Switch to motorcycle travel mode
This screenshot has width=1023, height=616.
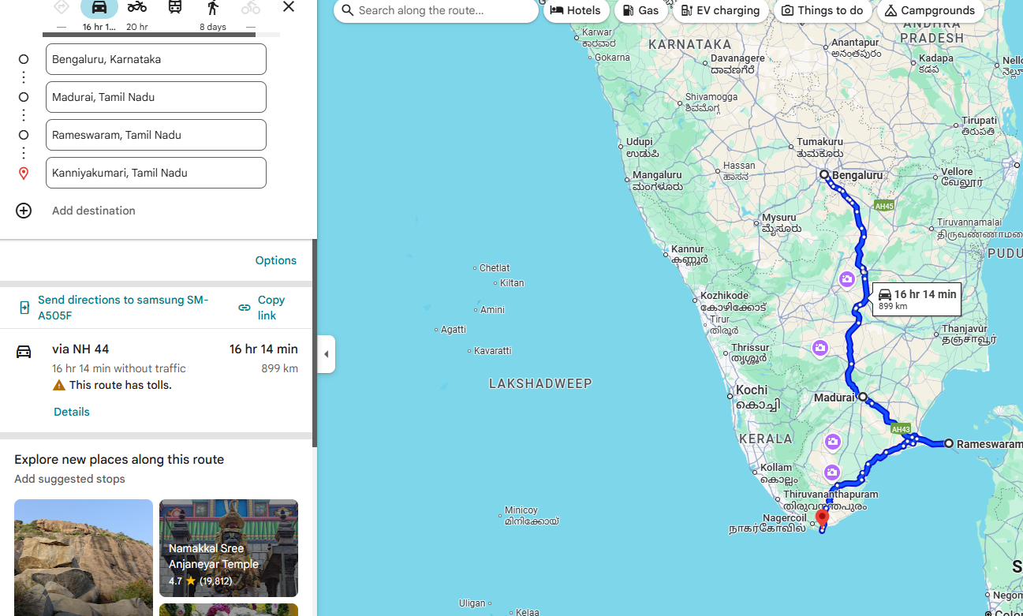tap(137, 8)
